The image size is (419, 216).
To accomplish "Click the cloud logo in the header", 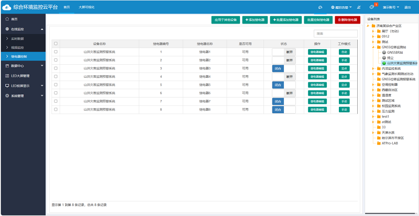I will click(7, 7).
